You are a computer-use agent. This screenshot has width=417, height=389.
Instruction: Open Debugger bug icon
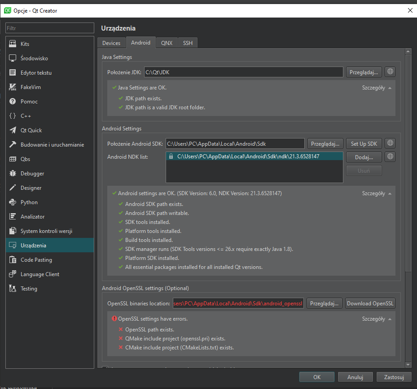(13, 173)
